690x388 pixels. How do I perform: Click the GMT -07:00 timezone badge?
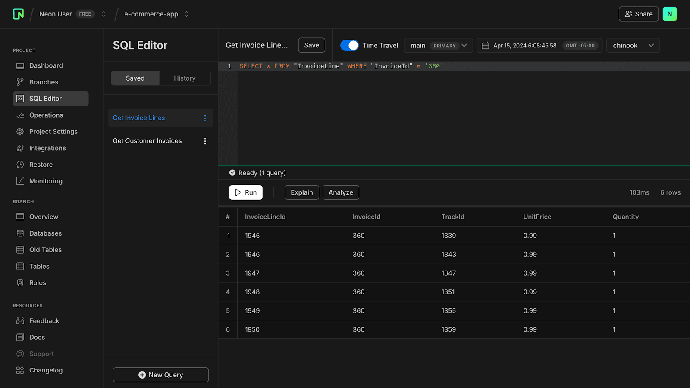(580, 45)
